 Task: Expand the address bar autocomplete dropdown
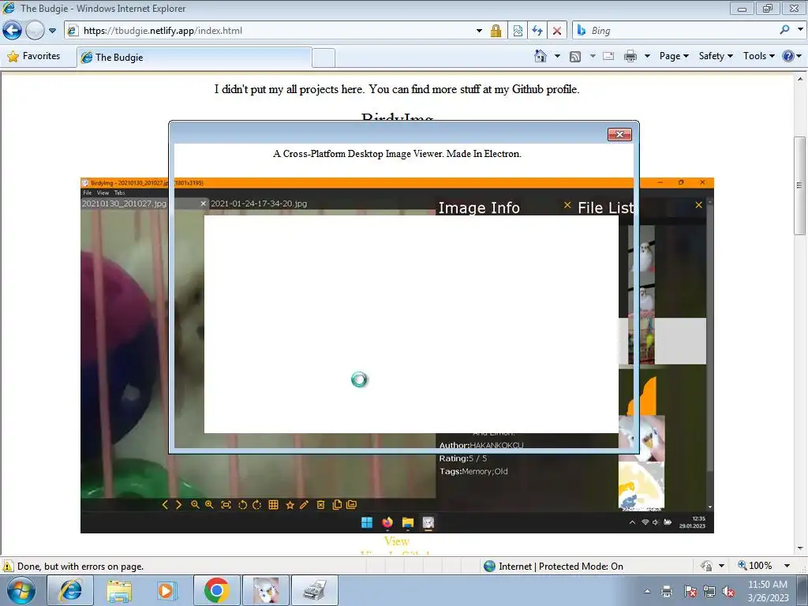click(x=479, y=31)
